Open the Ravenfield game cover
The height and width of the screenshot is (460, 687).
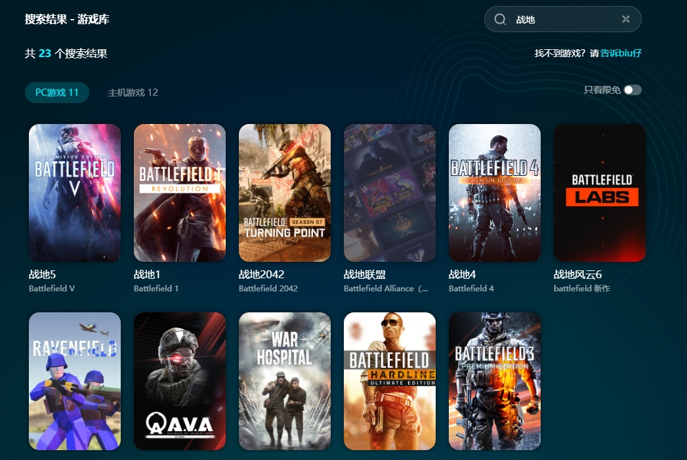tap(75, 381)
